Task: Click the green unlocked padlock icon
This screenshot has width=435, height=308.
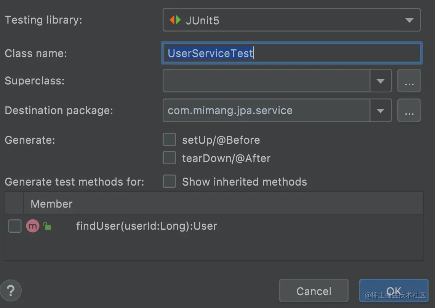Action: point(47,226)
